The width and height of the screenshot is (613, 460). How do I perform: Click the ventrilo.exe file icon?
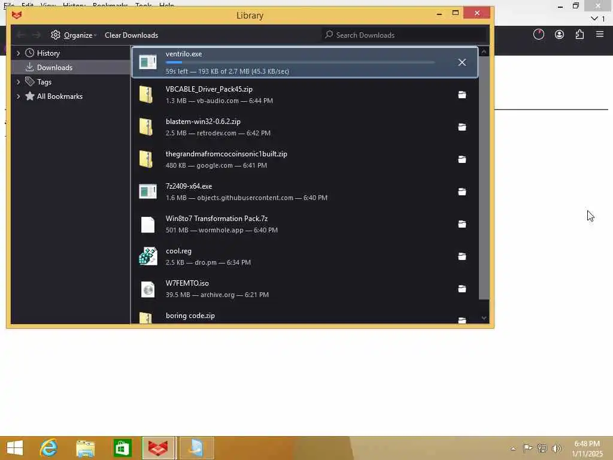coord(148,62)
